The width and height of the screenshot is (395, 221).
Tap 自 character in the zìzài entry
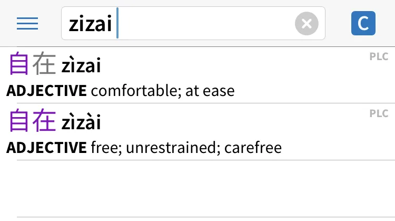19,121
